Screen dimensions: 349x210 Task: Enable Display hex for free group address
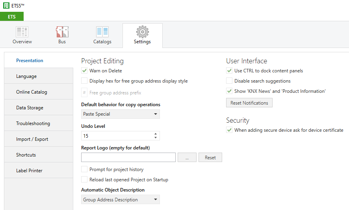84,81
